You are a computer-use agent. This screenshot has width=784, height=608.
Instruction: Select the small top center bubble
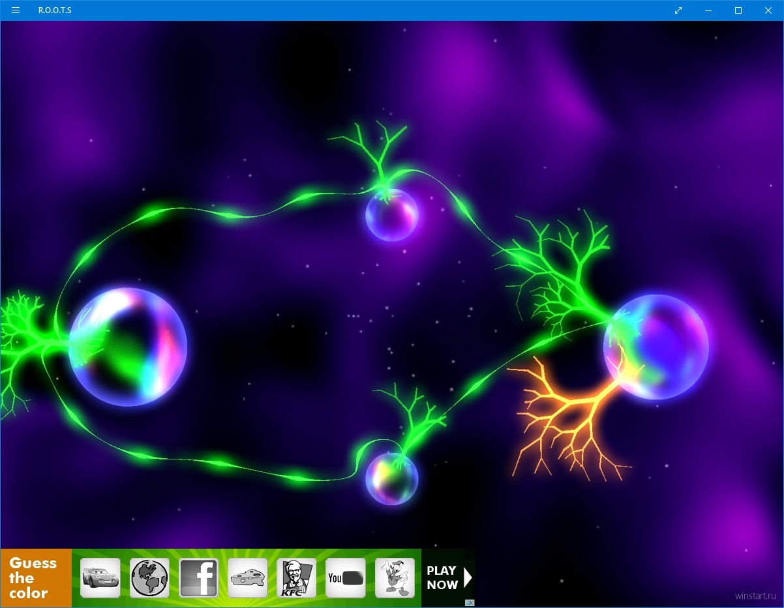[391, 215]
